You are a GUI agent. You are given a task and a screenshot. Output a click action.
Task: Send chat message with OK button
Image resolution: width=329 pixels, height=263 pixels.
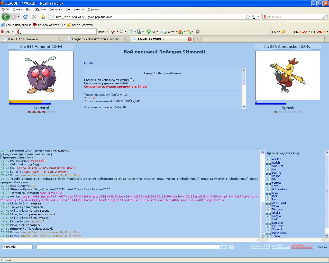coord(224,246)
